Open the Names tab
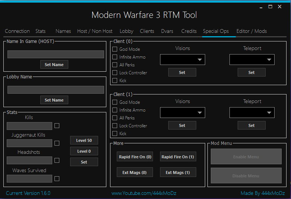The image size is (291, 199). coord(63,31)
